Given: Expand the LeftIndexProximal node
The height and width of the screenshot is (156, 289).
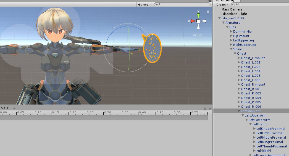Looking at the screenshot, I should click(254, 129).
